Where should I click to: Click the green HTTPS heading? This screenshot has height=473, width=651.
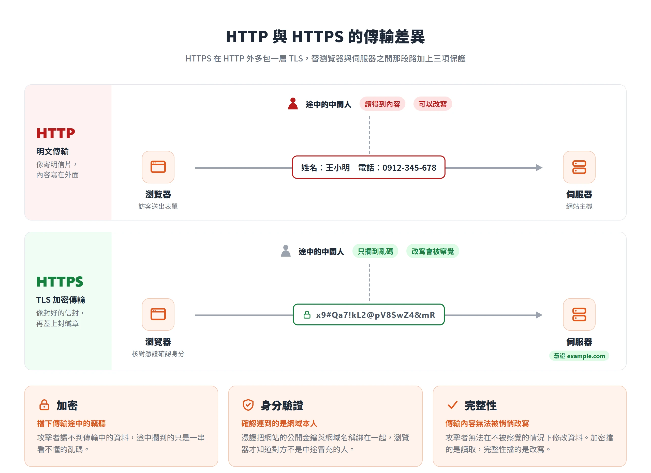click(60, 281)
